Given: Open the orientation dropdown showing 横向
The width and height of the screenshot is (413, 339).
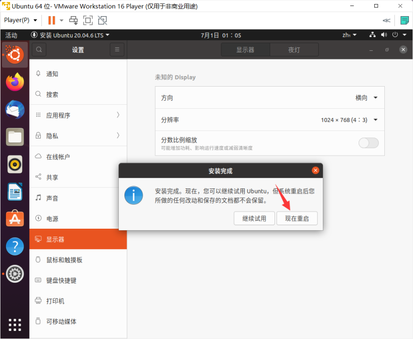Looking at the screenshot, I should tap(366, 98).
